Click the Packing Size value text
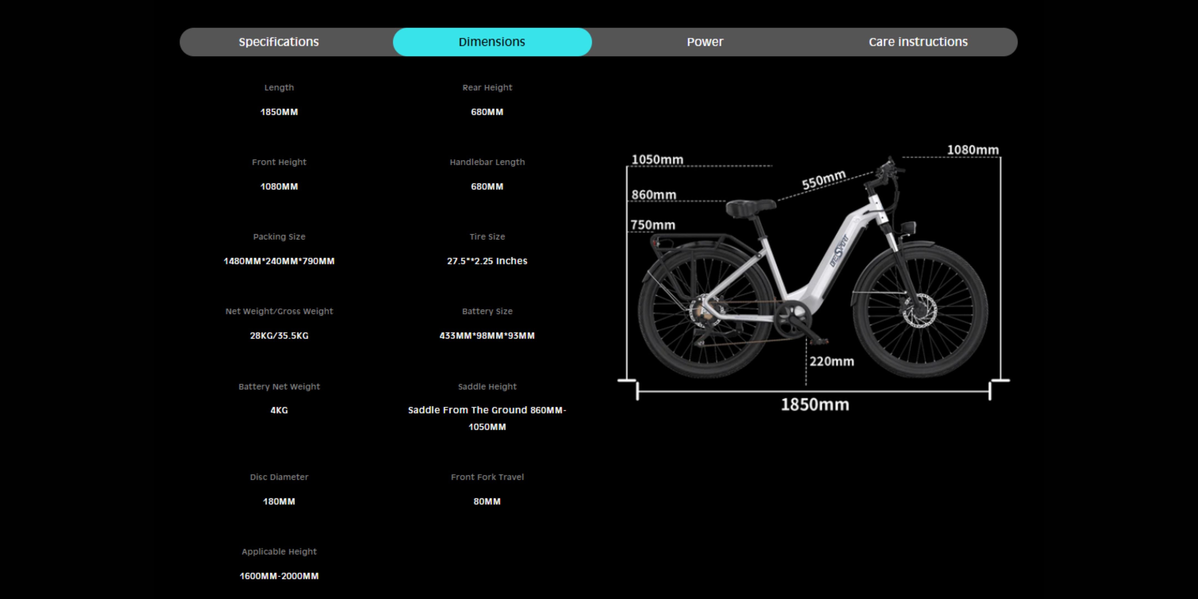 pos(279,261)
